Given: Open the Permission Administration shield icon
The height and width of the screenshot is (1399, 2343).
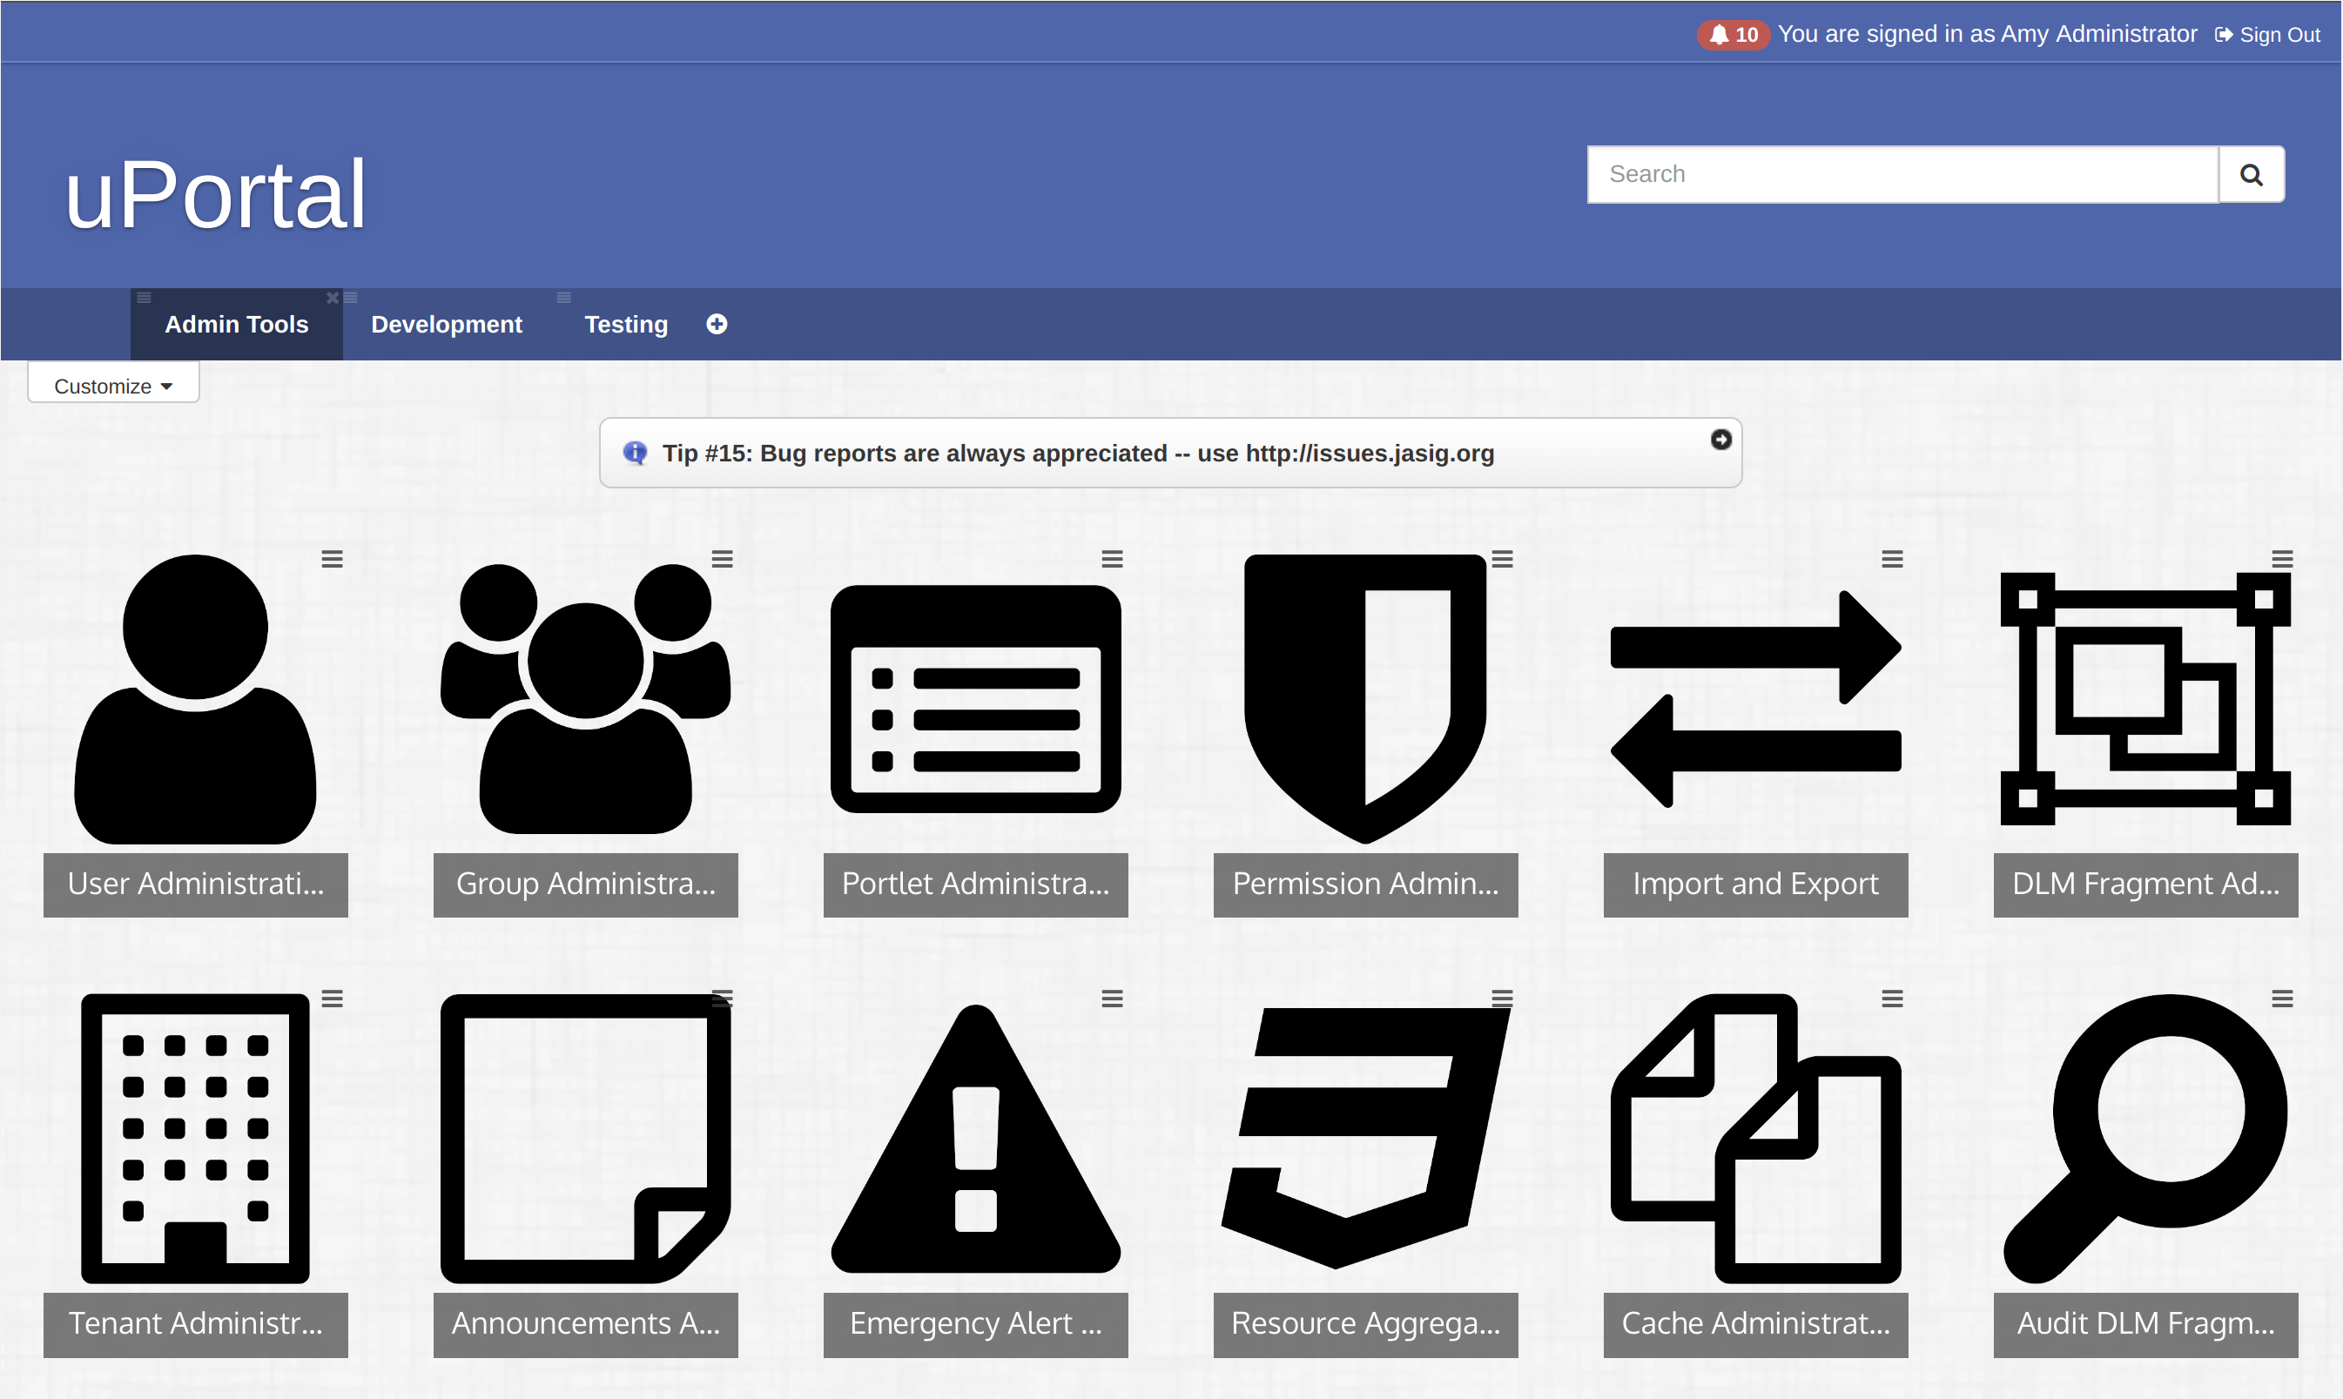Looking at the screenshot, I should click(1365, 698).
